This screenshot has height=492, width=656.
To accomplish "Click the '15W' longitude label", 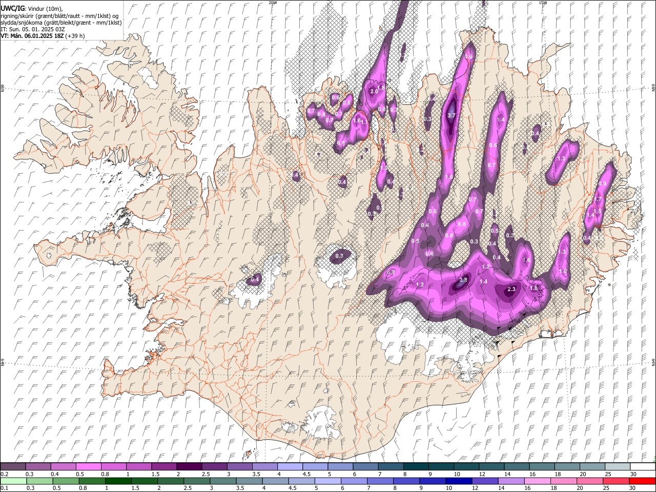I will click(543, 3).
